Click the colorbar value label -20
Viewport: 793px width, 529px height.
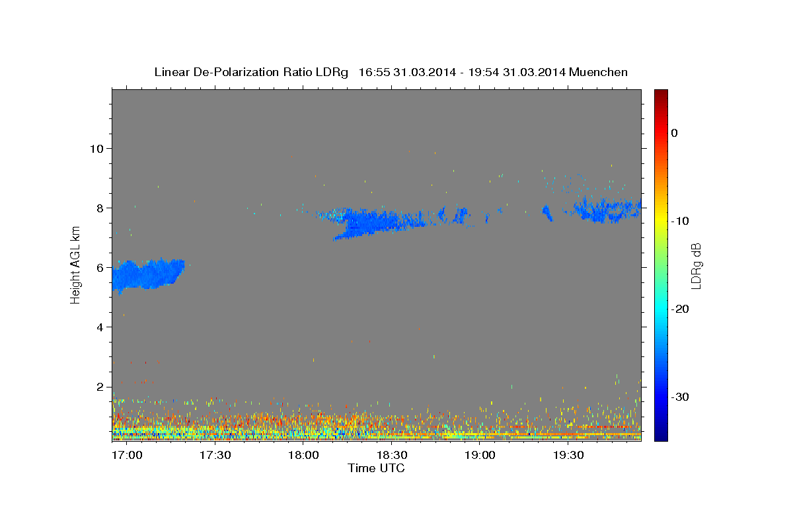tap(679, 309)
